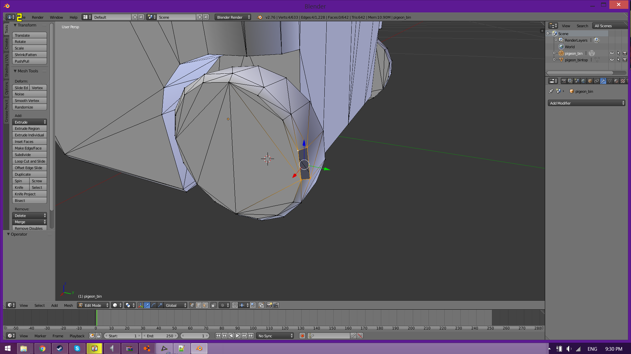Screen dimensions: 631x354
Task: Switch to the Shading / UVs tab
Action: [x=7, y=66]
